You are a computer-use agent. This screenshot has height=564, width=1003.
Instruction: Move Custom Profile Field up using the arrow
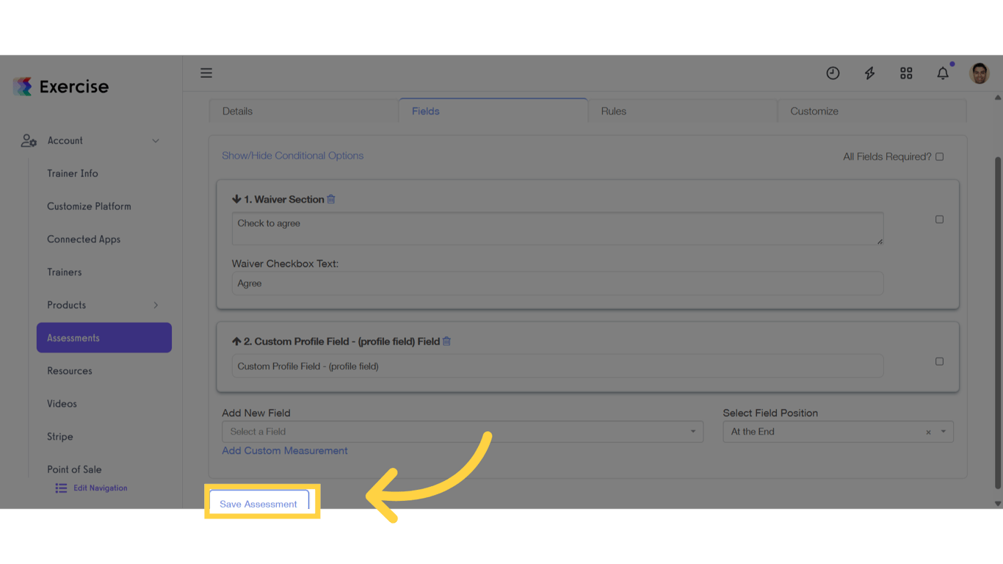click(236, 341)
